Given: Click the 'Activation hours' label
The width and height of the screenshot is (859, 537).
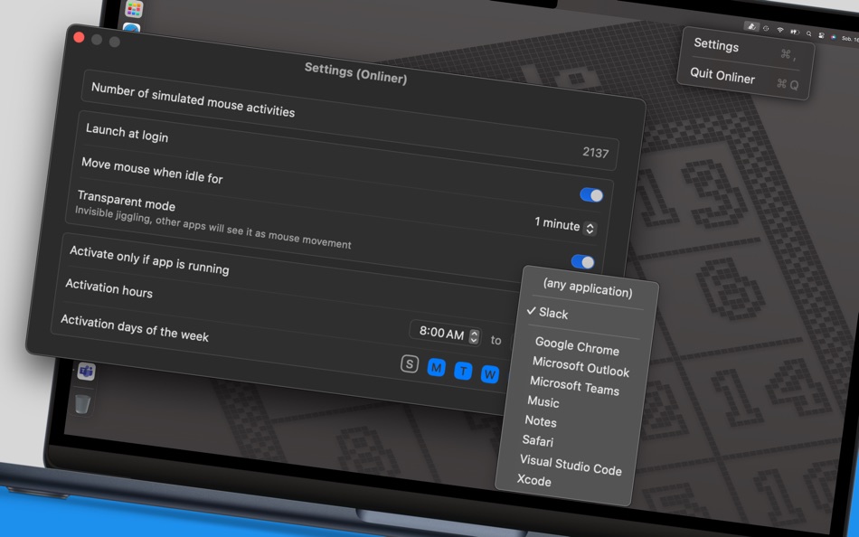Looking at the screenshot, I should [109, 288].
